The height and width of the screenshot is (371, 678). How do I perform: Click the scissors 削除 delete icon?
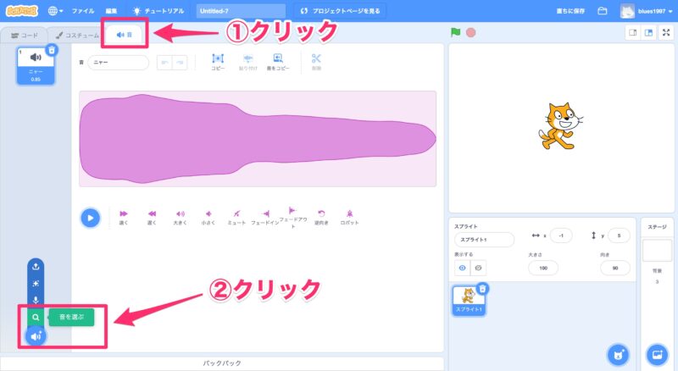click(x=317, y=62)
